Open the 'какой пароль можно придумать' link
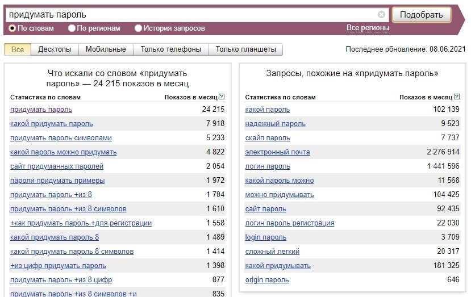Viewport: 471px width, 297px height. pyautogui.click(x=64, y=152)
